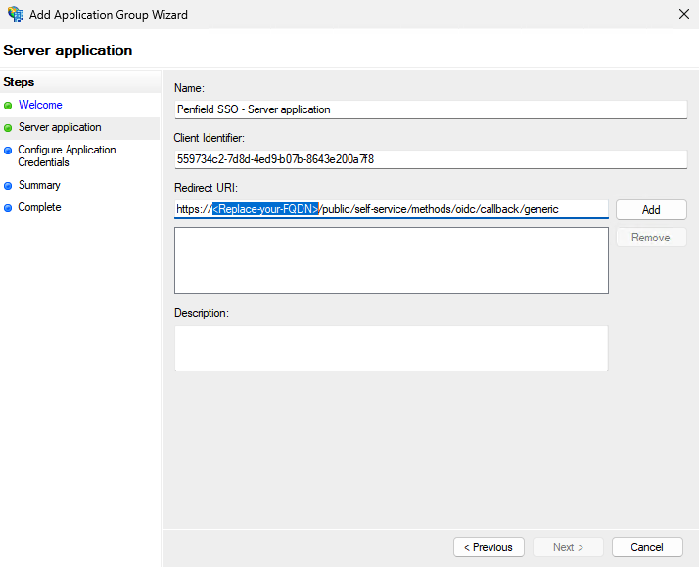Open the Welcome step link

tap(40, 105)
